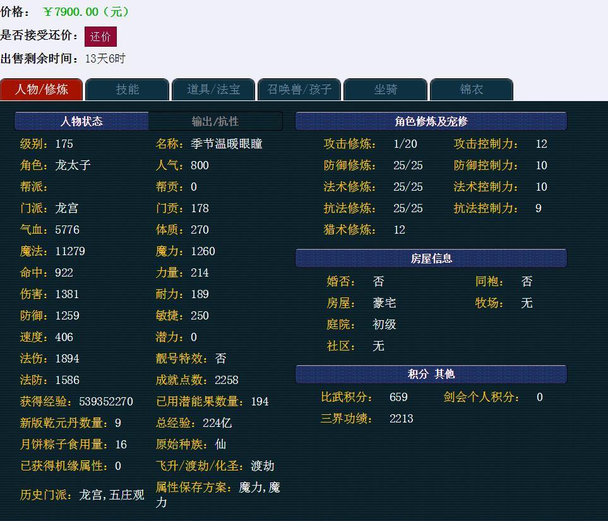Open the 锦衣 costume tab
The height and width of the screenshot is (521, 608).
(471, 90)
